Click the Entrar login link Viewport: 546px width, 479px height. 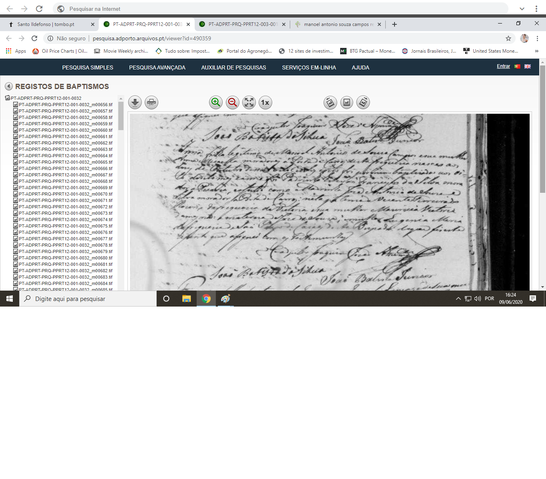click(503, 66)
